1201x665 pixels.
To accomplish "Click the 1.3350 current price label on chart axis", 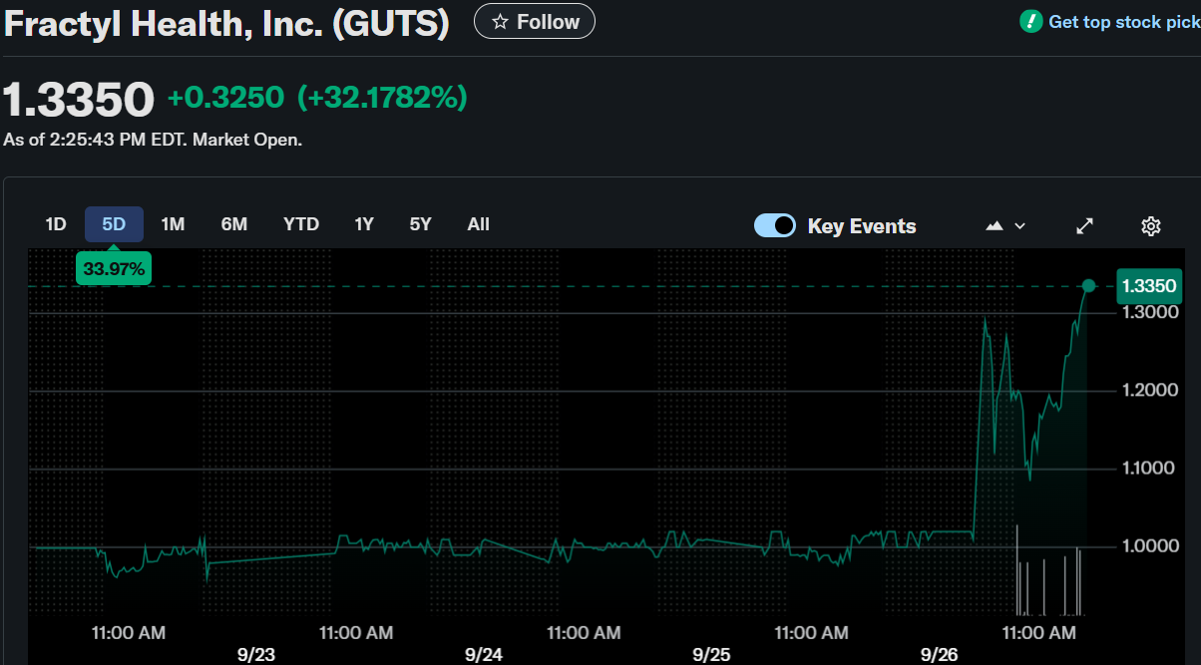I will pos(1150,286).
